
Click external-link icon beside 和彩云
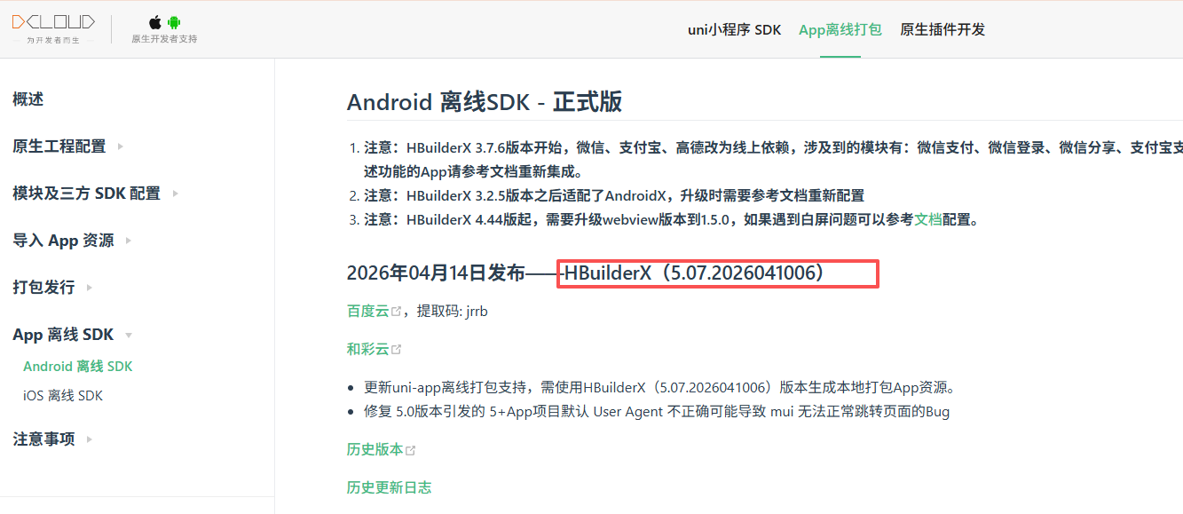[x=396, y=350]
